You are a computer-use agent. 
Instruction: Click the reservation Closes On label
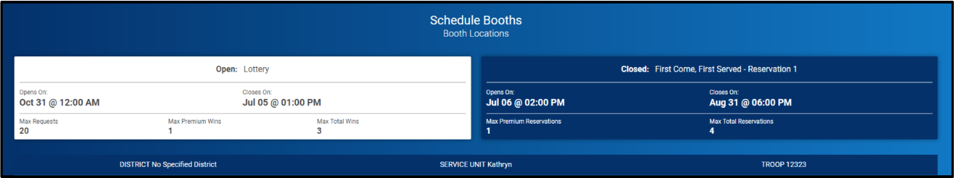[724, 92]
